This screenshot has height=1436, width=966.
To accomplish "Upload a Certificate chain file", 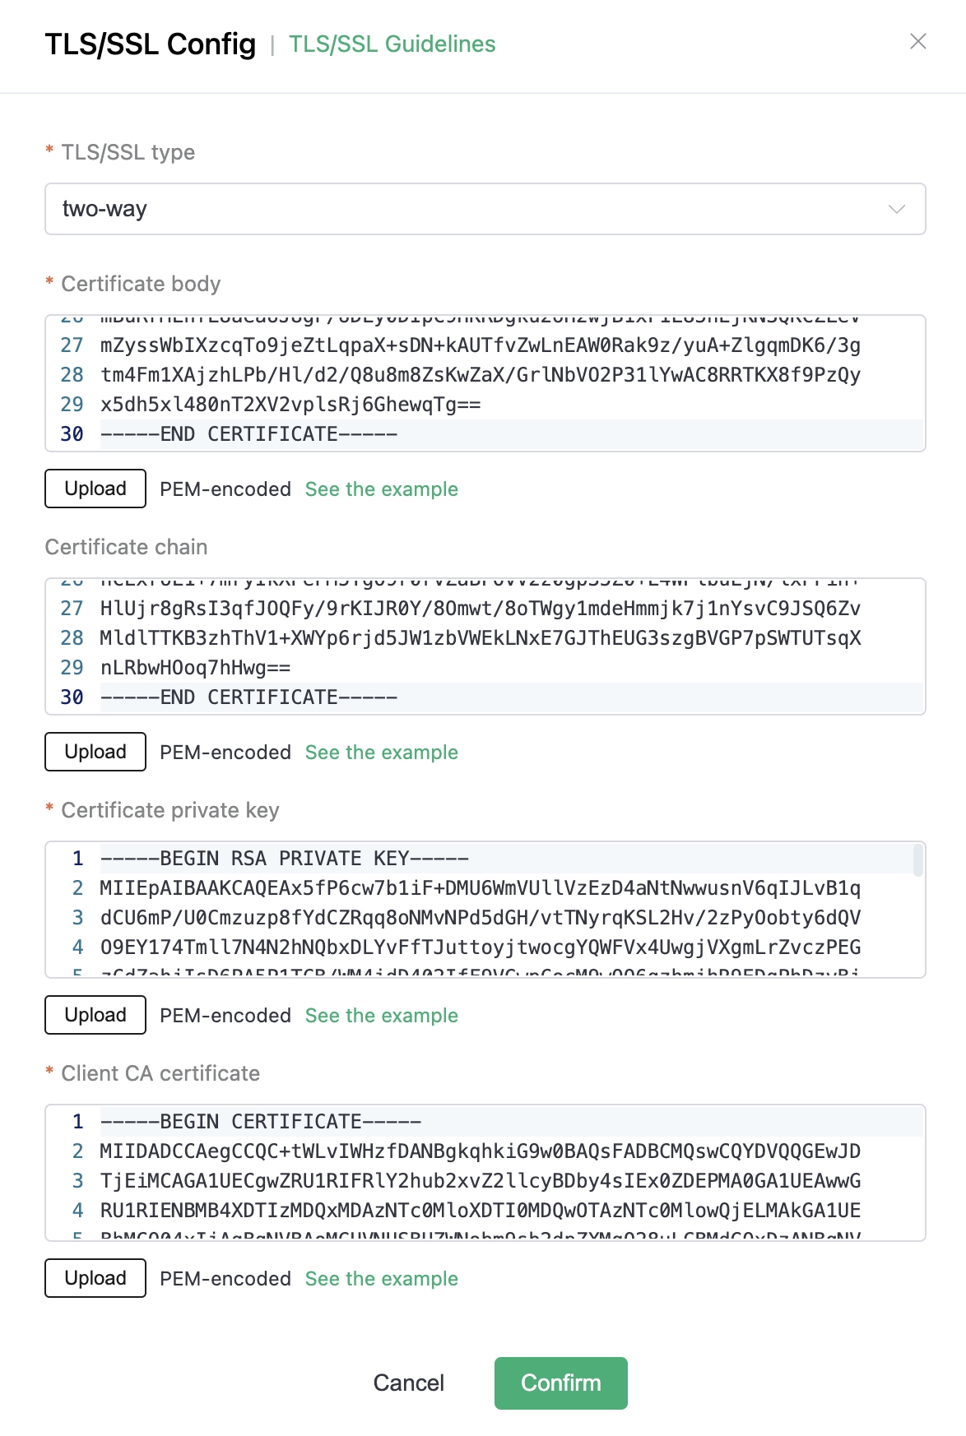I will pos(95,751).
